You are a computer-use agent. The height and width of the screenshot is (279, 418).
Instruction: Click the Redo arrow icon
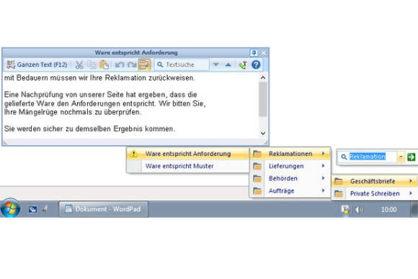(132, 65)
